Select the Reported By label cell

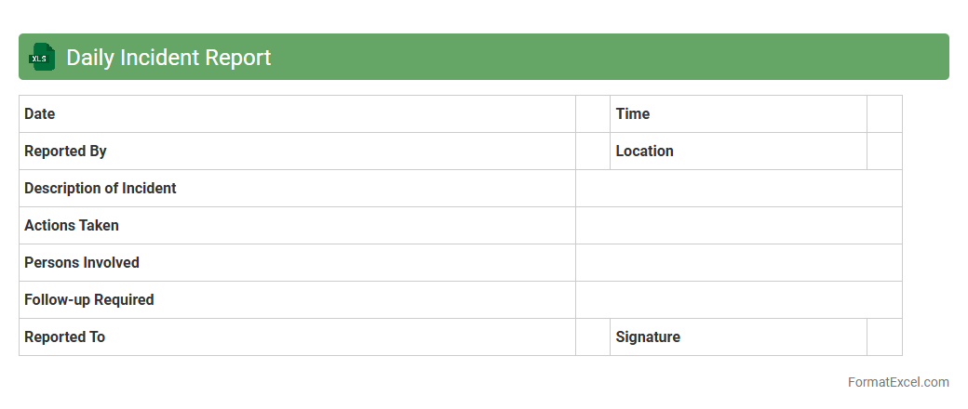coord(297,152)
